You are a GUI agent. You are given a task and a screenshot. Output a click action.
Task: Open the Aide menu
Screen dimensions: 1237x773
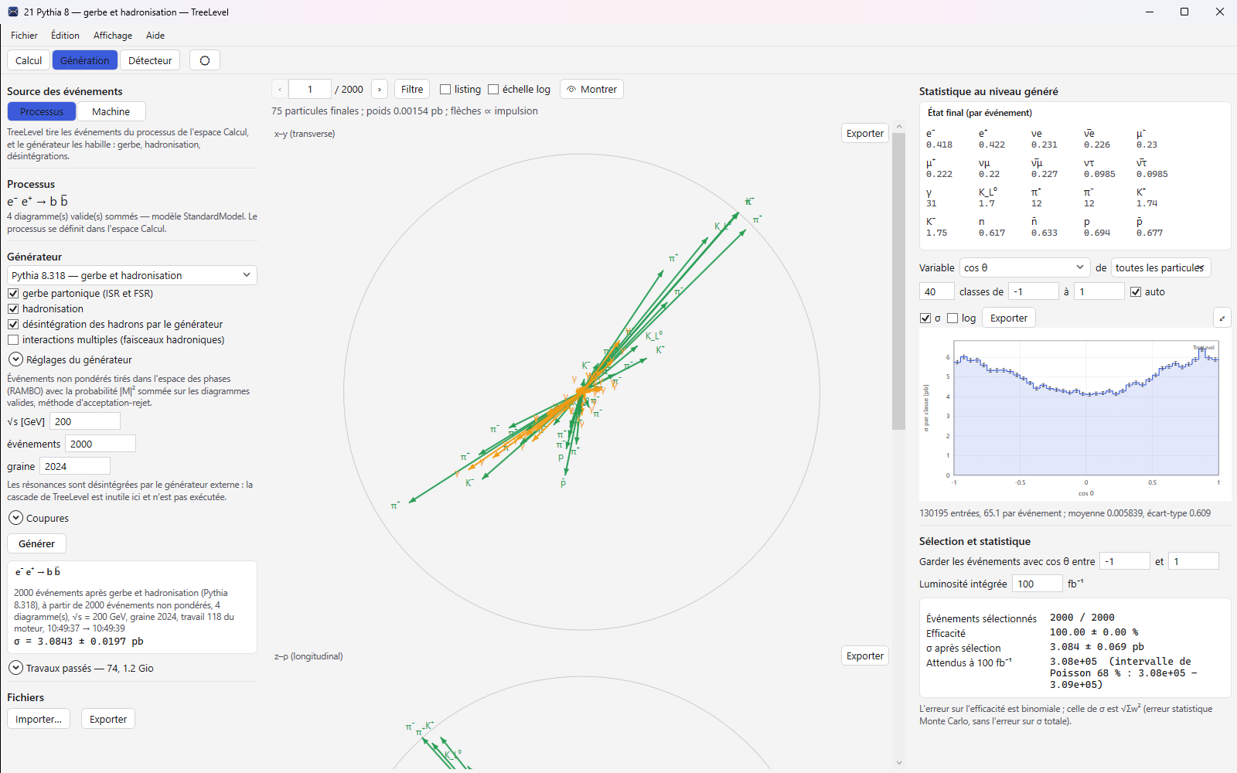(155, 36)
